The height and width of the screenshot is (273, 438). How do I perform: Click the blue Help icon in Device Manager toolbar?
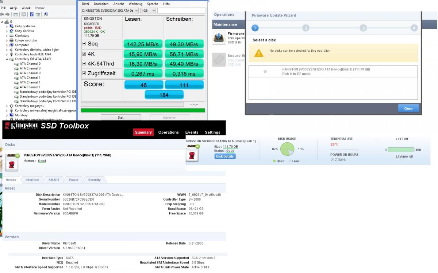[32, 14]
